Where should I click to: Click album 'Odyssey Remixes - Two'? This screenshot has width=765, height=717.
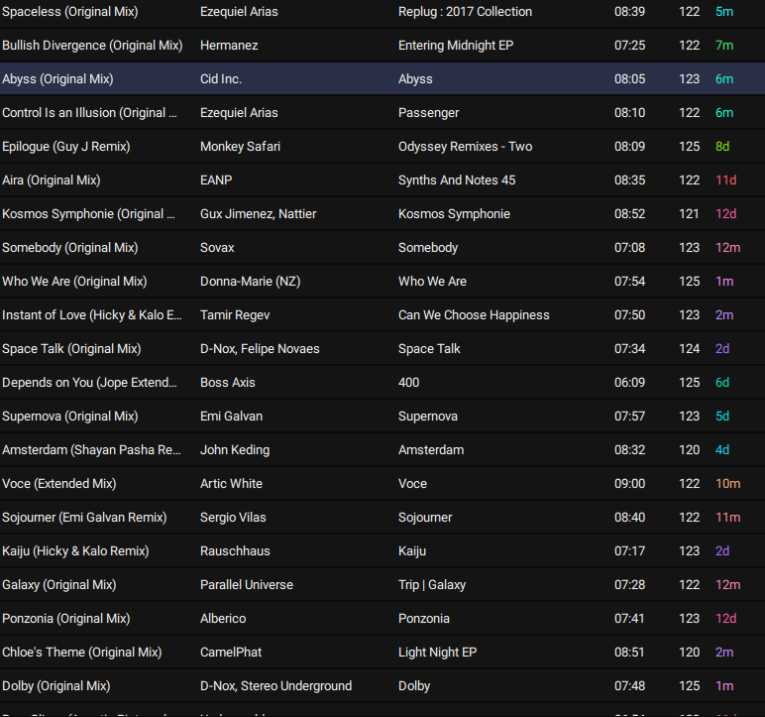click(x=465, y=147)
